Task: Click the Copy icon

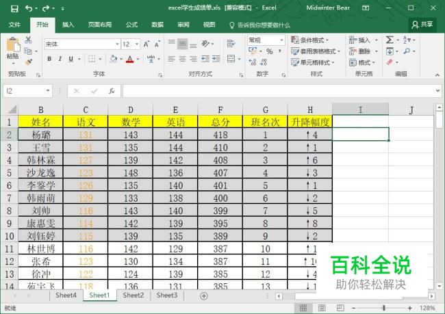Action: pyautogui.click(x=28, y=51)
